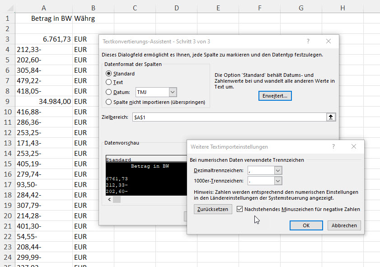Screen dimensions: 380x267
Task: Reset separators with Zurücksetzen button
Action: point(213,209)
